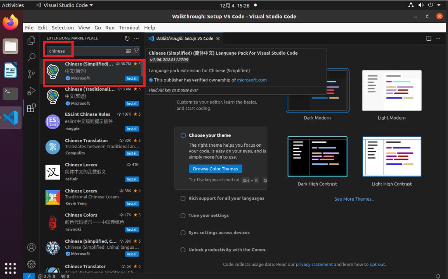Open forwarded ports indicator in status bar
This screenshot has width=448, height=279.
pos(65,276)
